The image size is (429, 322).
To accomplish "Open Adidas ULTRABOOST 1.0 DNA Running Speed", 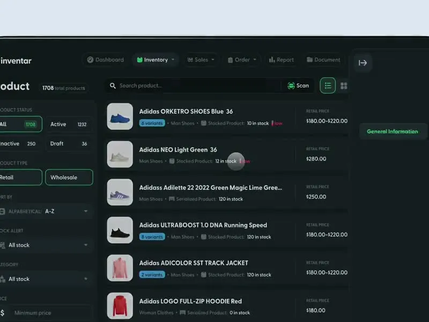I will click(x=203, y=225).
